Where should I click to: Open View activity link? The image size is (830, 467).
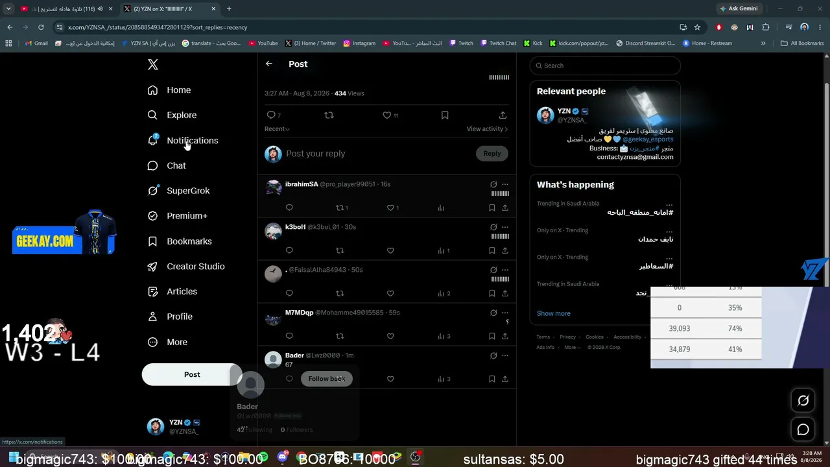(x=487, y=129)
